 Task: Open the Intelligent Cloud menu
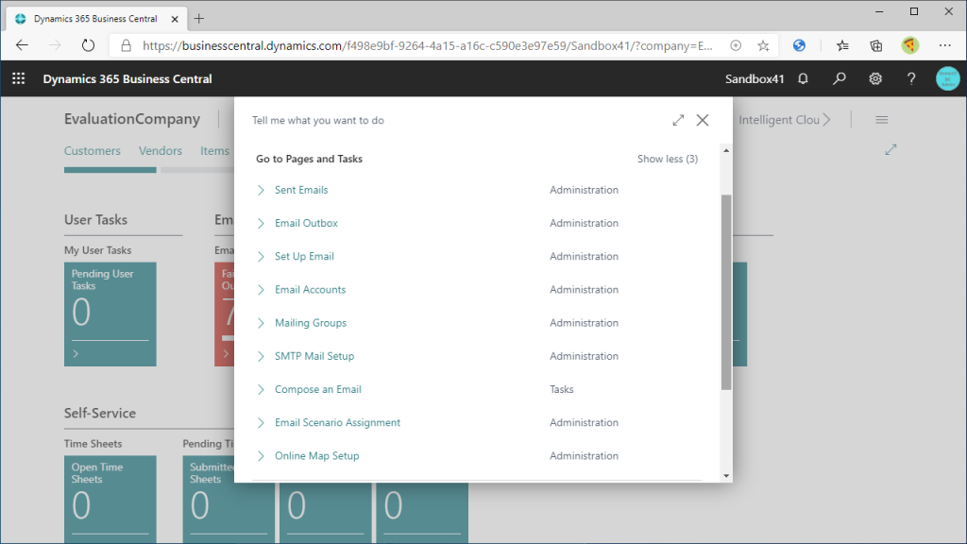(x=785, y=120)
